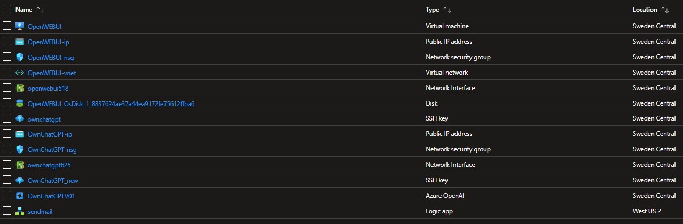Click the OpenWEBUI-nsg shield icon
Viewport: 683px width, 224px height.
pyautogui.click(x=20, y=57)
